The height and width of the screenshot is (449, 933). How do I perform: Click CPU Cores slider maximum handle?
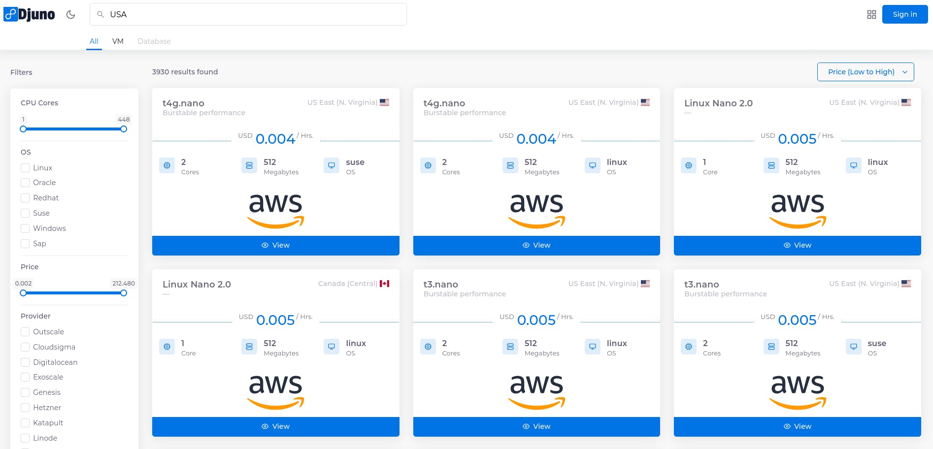click(124, 129)
